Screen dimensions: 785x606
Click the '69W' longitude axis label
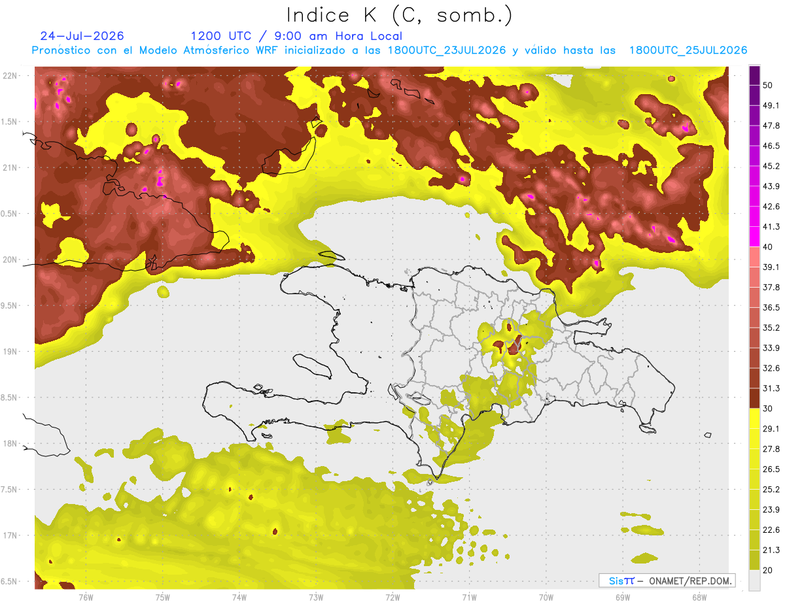[623, 598]
